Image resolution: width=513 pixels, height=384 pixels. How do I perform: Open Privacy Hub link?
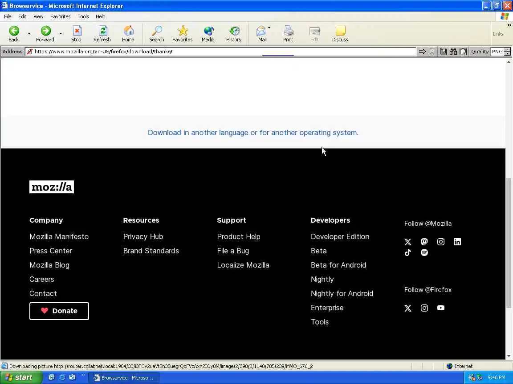coord(143,236)
